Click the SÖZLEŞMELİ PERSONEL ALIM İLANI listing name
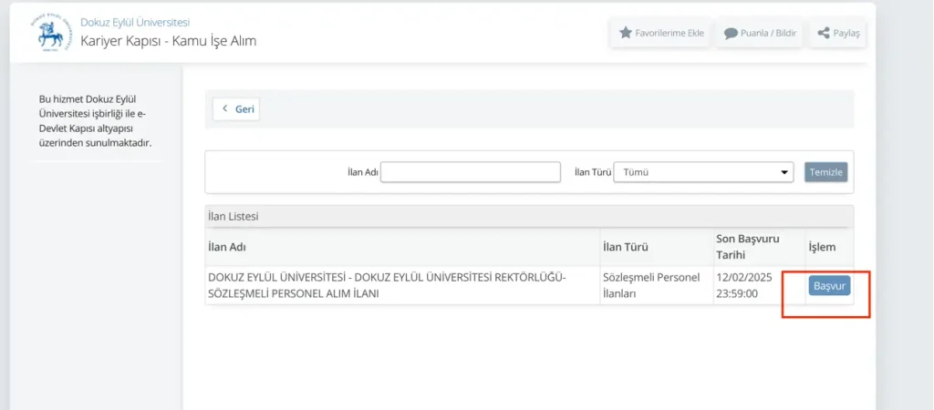 pos(387,285)
